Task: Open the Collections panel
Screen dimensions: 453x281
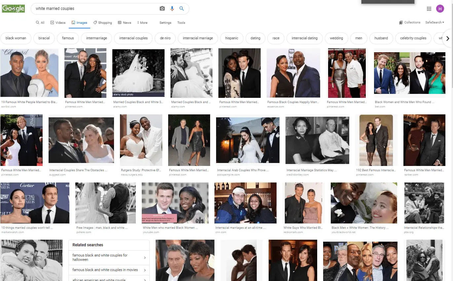Action: pos(410,22)
